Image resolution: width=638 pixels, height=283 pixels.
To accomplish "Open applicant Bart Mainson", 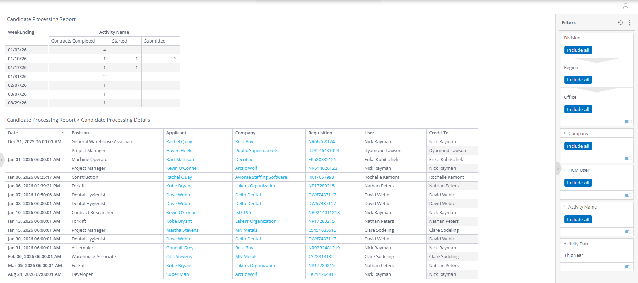I will [x=180, y=159].
